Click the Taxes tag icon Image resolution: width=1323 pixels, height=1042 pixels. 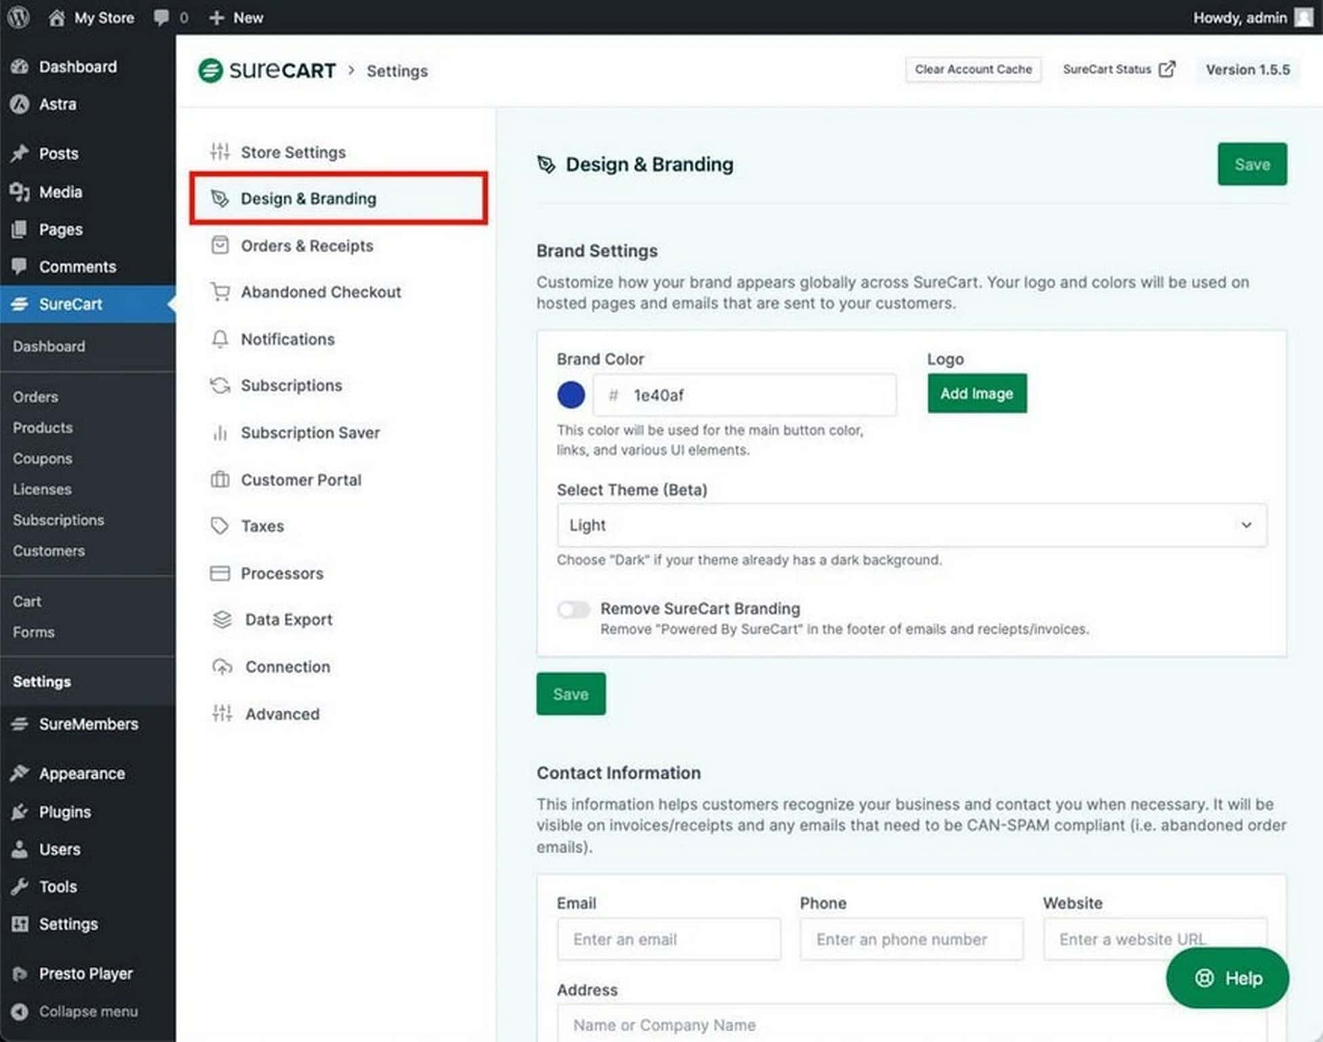(x=220, y=526)
